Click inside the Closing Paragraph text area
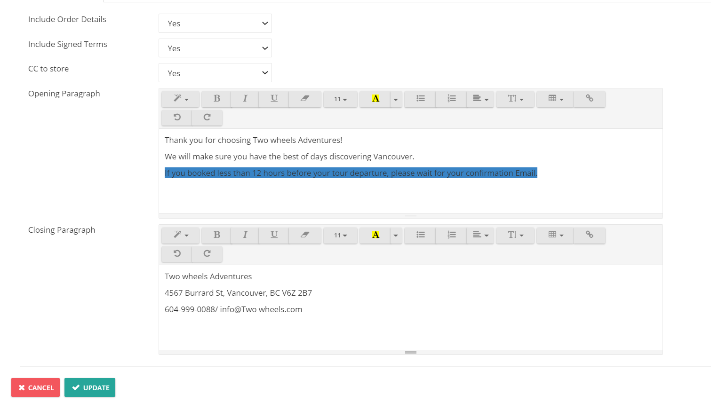Screen dimensions: 711x401 pos(410,307)
